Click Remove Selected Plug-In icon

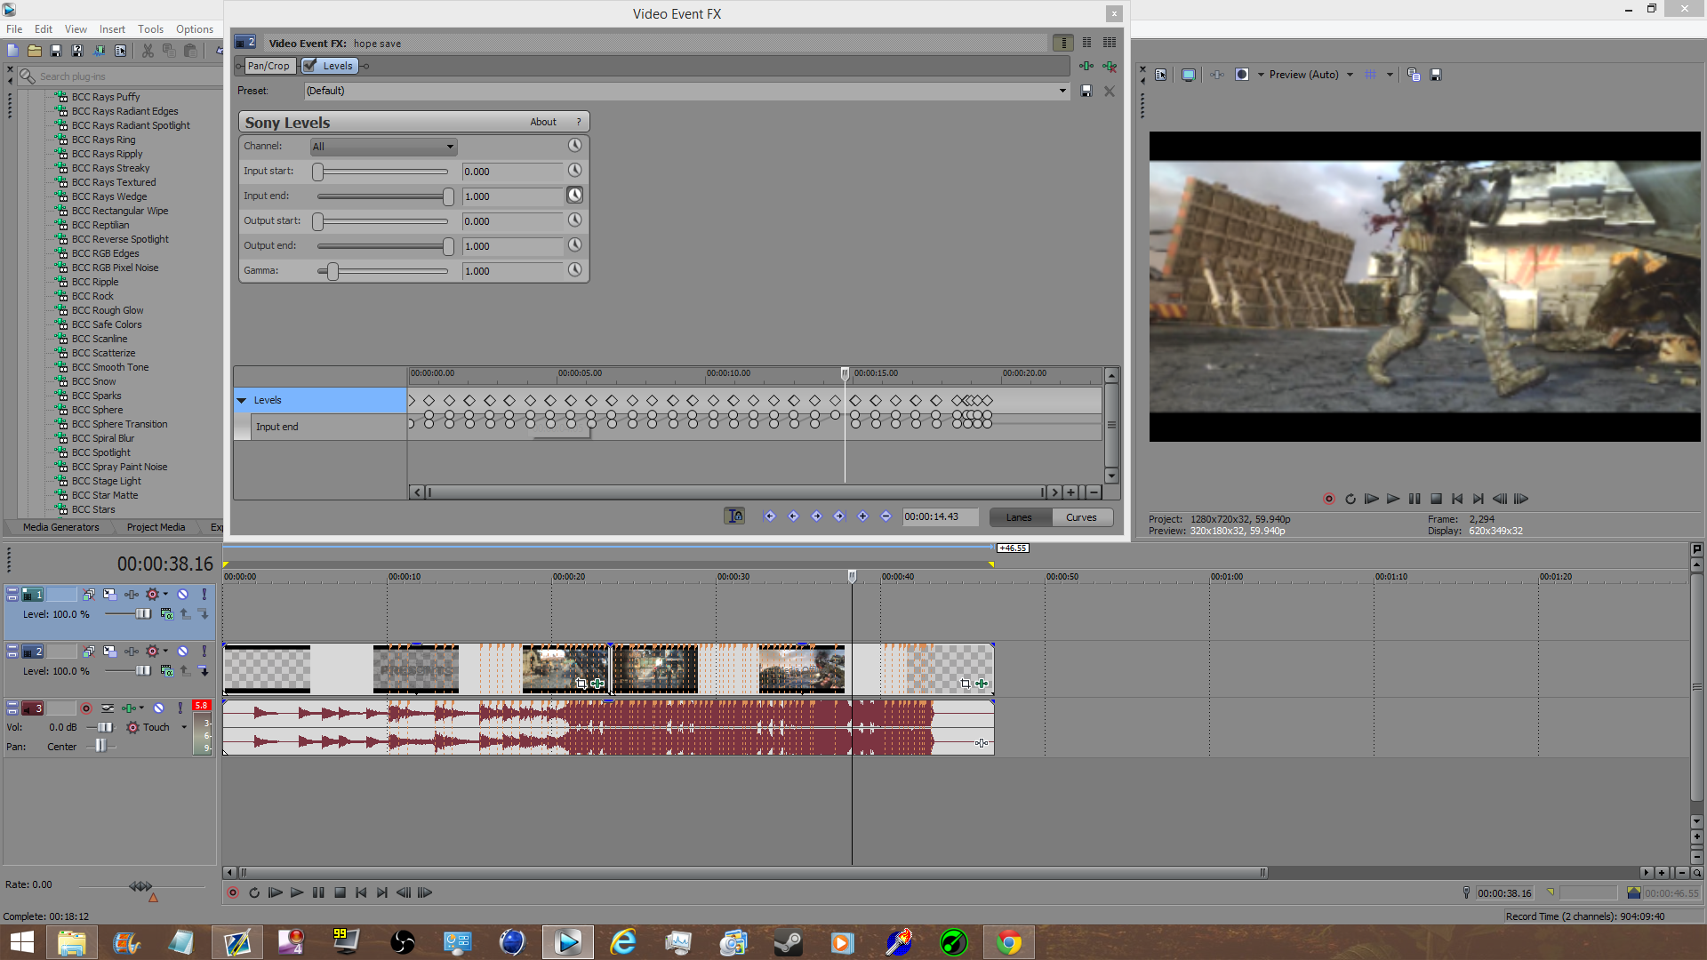1110,66
